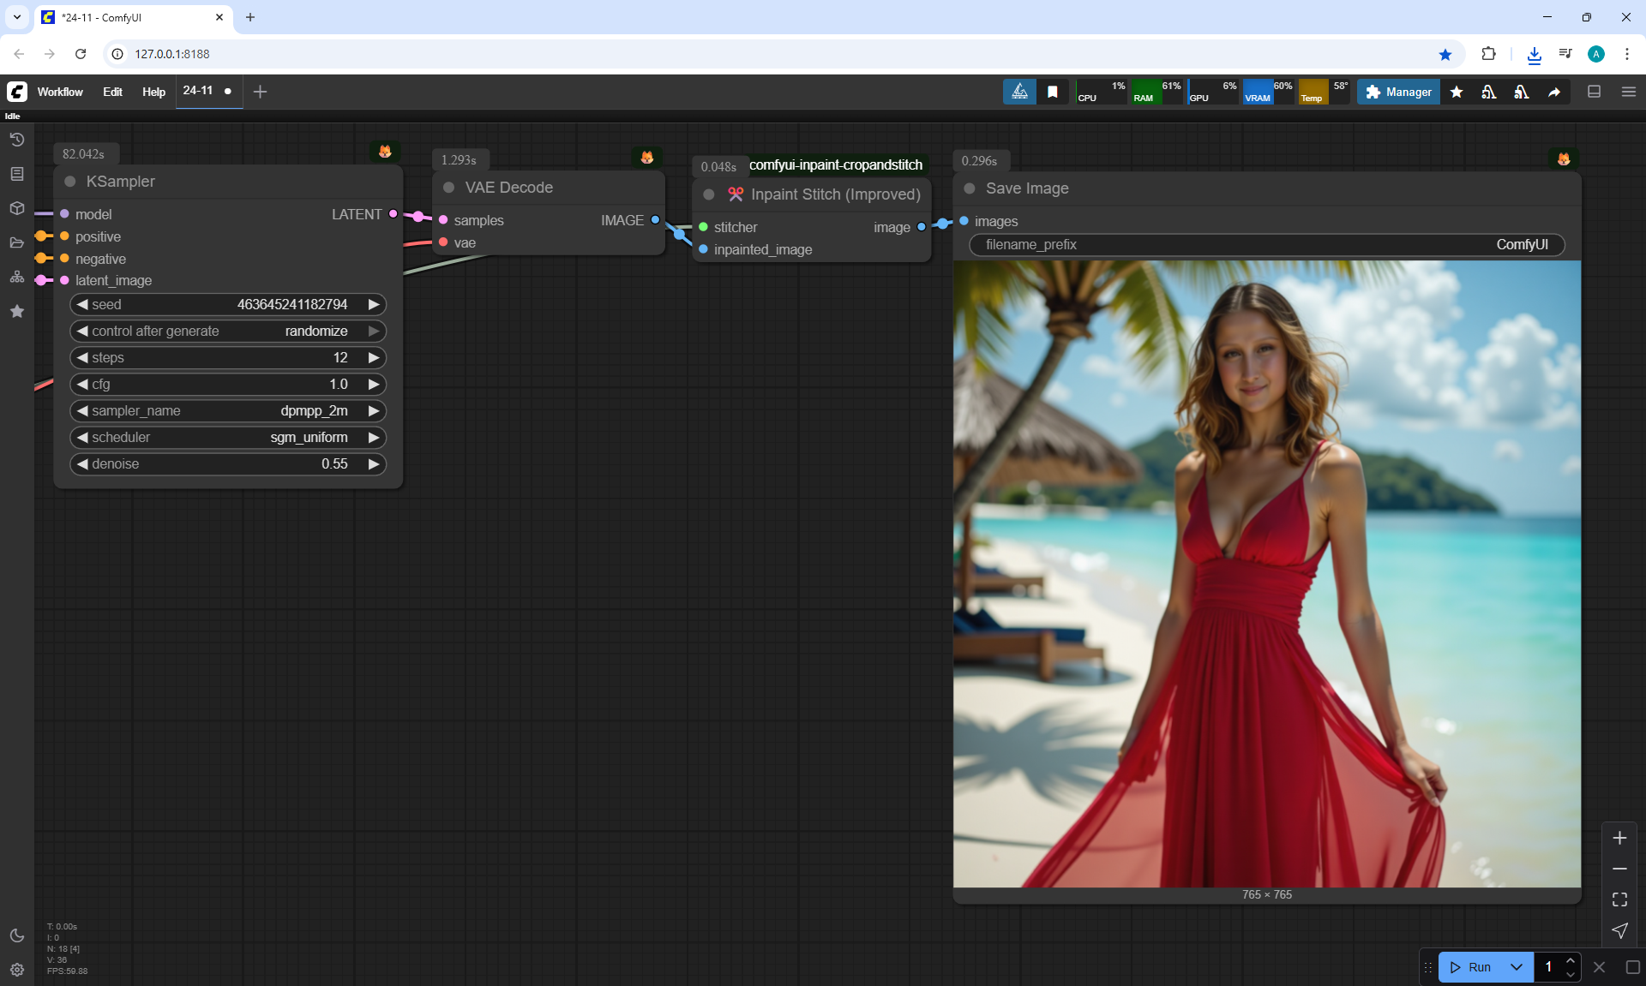1646x986 pixels.
Task: Collapse the KSampler node via its dot
Action: pos(70,182)
